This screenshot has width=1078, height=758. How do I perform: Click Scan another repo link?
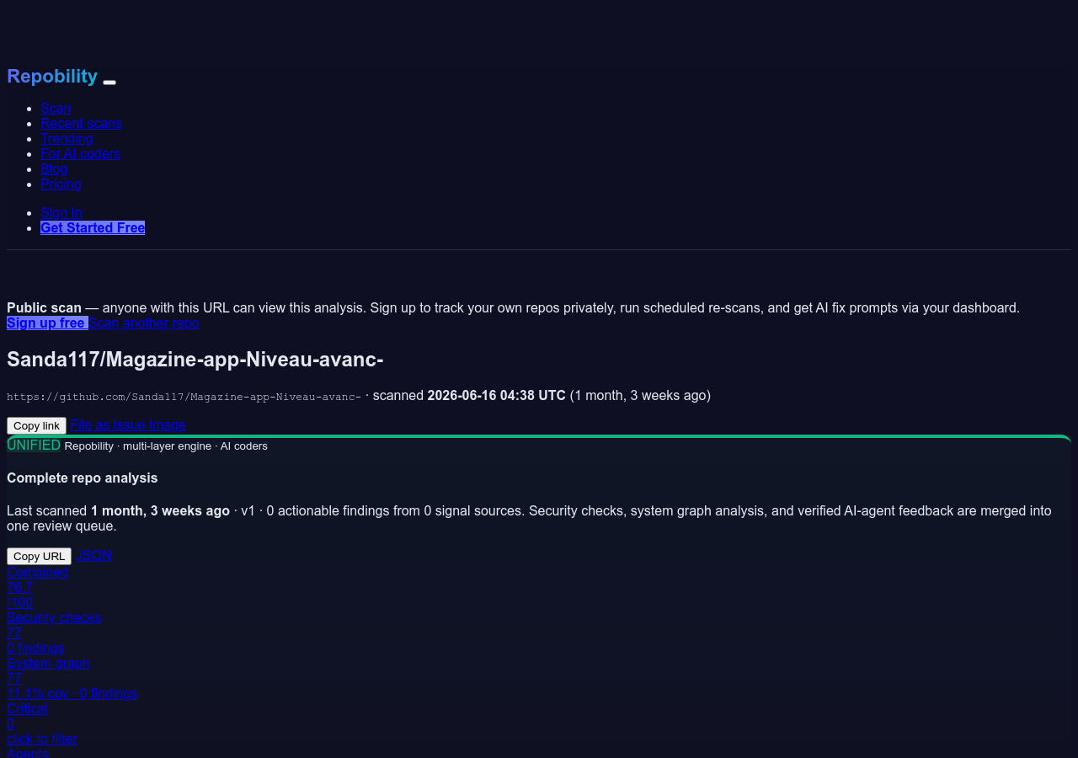click(x=144, y=323)
